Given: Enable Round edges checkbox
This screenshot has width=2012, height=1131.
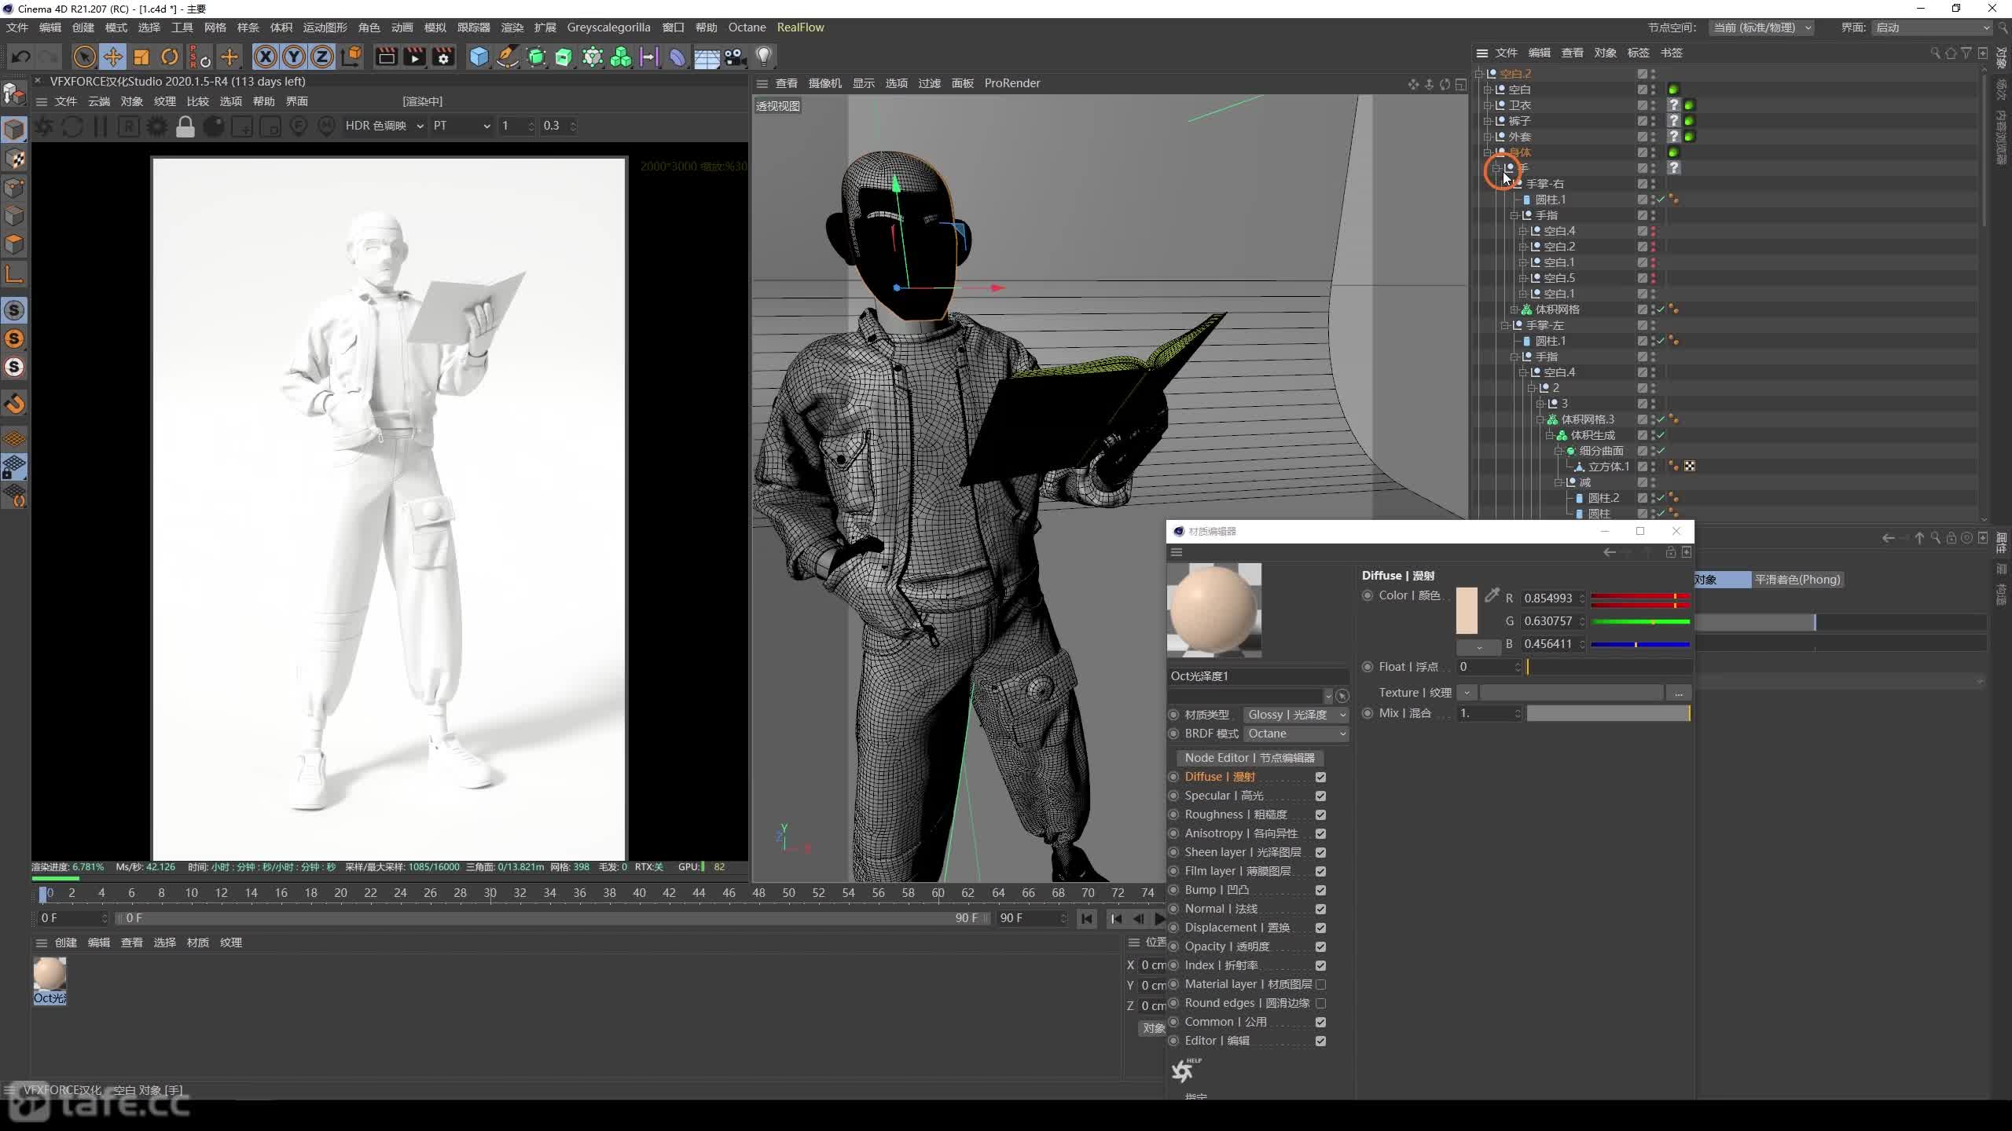Looking at the screenshot, I should 1320,1003.
